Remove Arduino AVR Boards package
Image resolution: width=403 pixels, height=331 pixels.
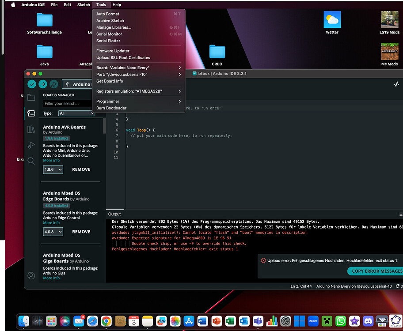pos(81,169)
